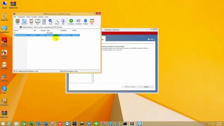Screen dimensions: 224x126
Task: Click the SFX toolbar icon
Action: click(92, 22)
